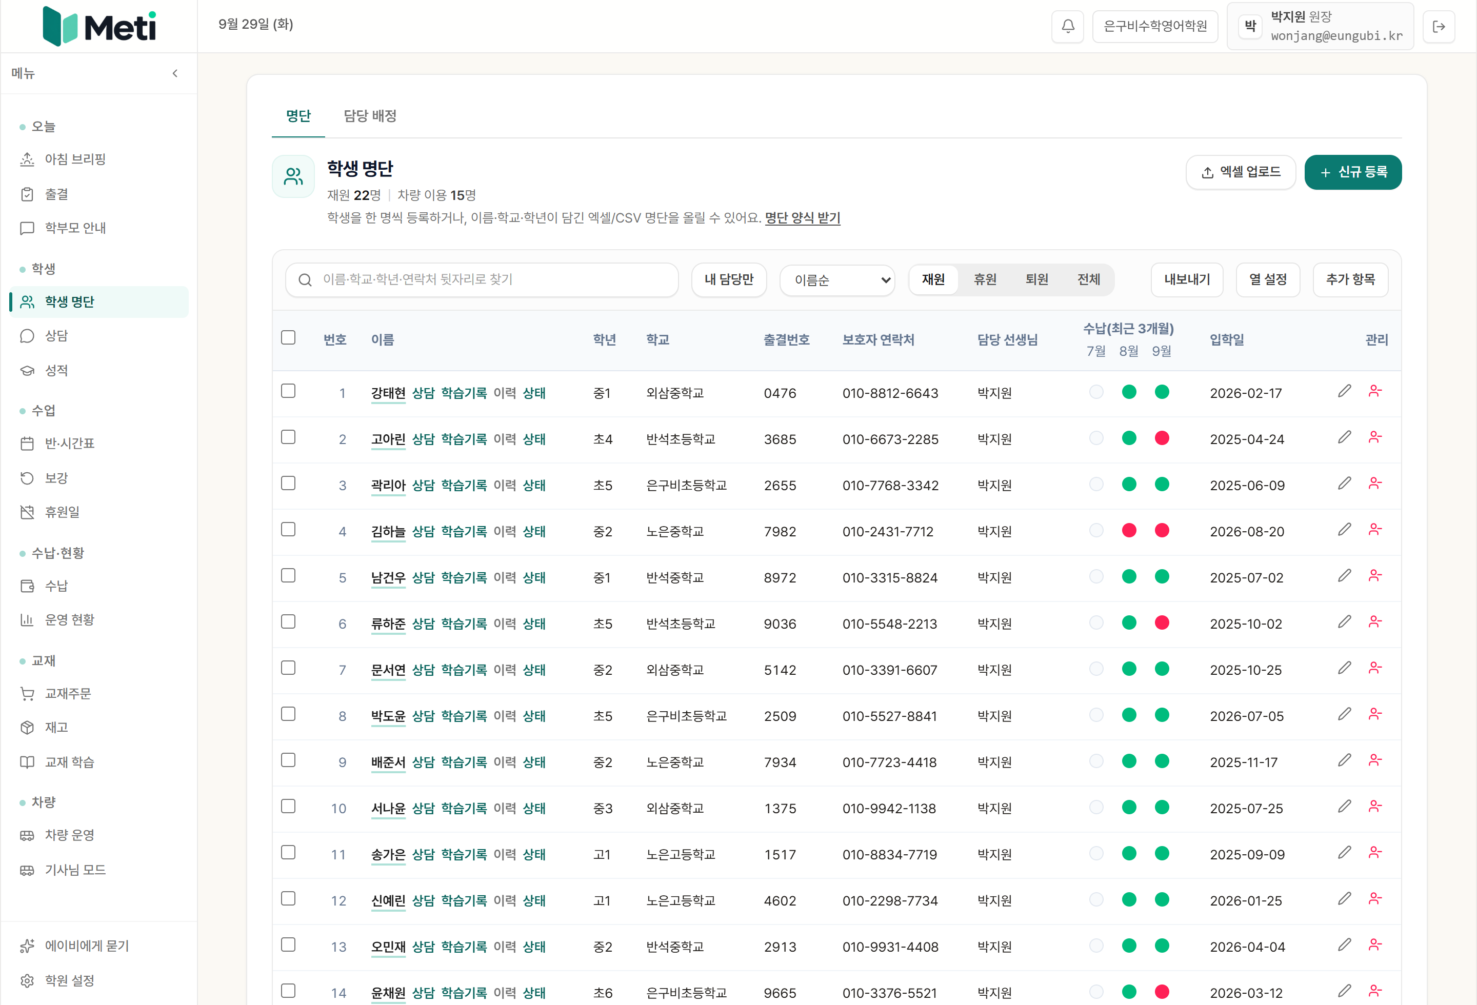Check the box for 강태현 row
The width and height of the screenshot is (1477, 1005).
point(289,391)
